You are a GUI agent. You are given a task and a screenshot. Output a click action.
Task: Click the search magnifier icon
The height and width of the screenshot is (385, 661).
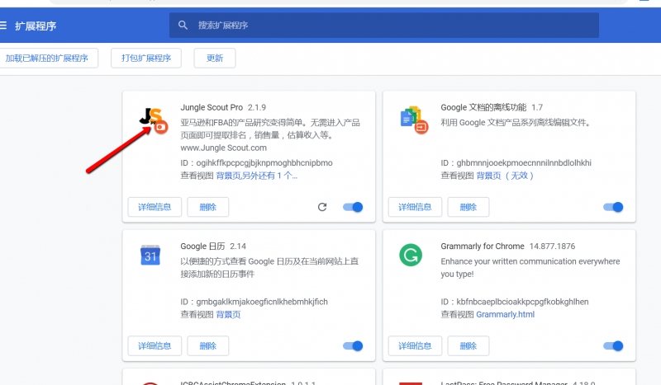[183, 26]
